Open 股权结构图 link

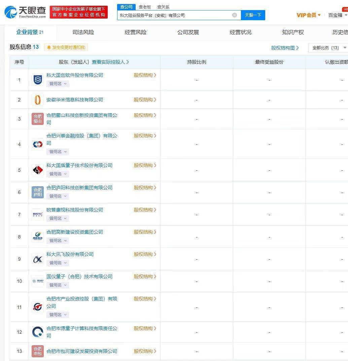(x=284, y=48)
